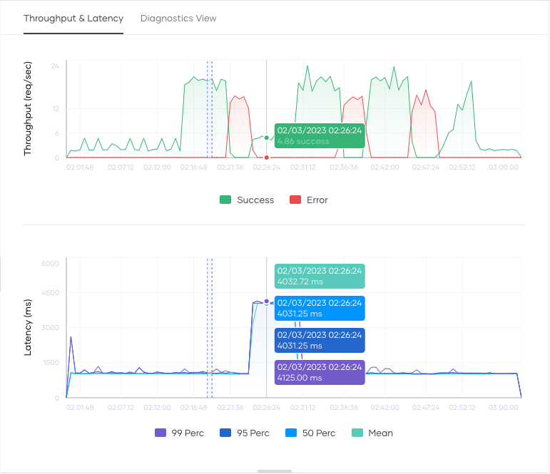550x474 pixels.
Task: Click the green success data point marker
Action: (267, 138)
